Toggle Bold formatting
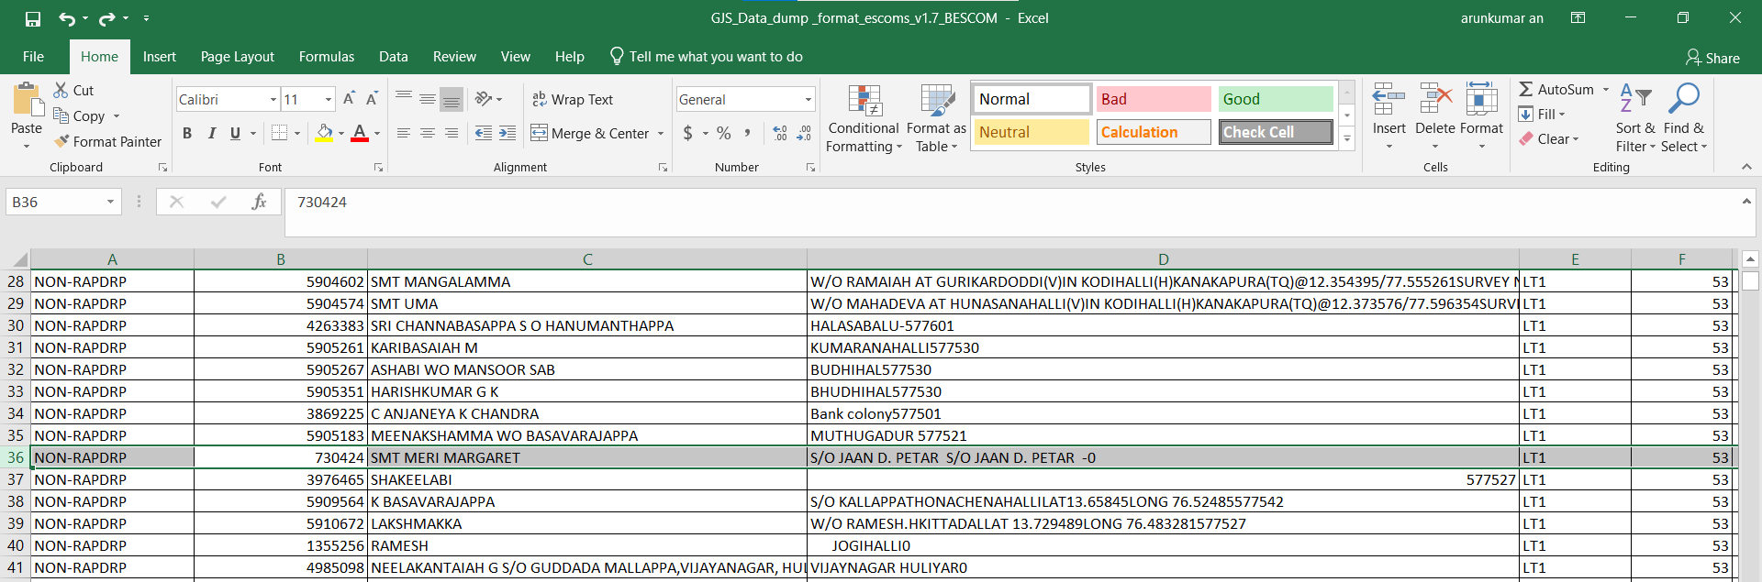The width and height of the screenshot is (1762, 582). (x=187, y=133)
